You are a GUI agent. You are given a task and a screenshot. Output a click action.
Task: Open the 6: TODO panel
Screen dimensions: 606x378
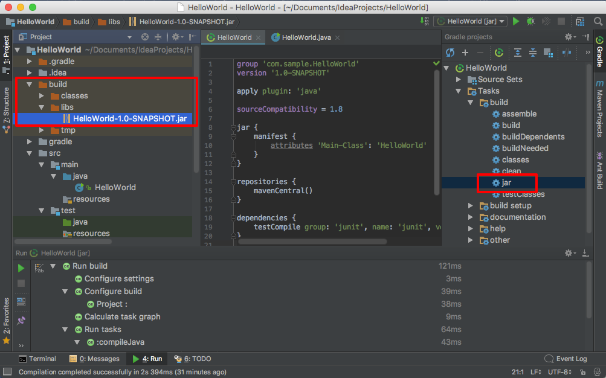(196, 359)
